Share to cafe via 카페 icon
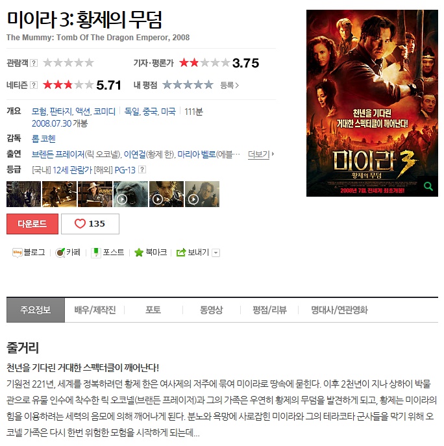Screen dimensions: 444x446 coord(60,253)
